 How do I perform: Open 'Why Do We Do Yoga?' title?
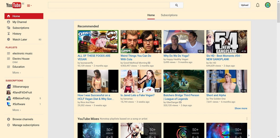click(x=176, y=56)
